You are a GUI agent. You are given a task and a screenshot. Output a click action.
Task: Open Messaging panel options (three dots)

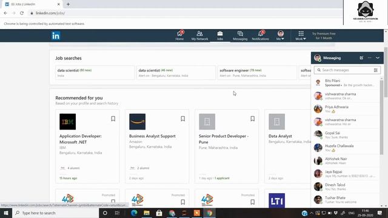click(369, 58)
